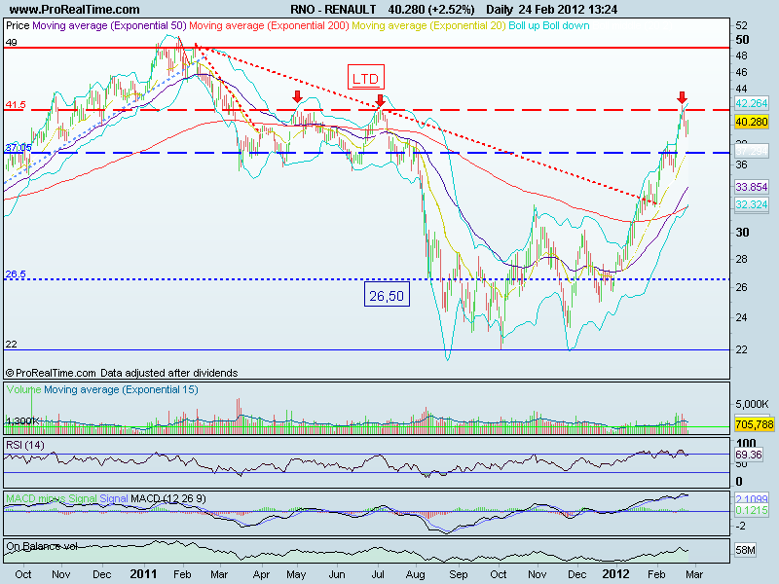This screenshot has height=584, width=779.
Task: Select the 41.5 resistance level label
Action: (16, 105)
